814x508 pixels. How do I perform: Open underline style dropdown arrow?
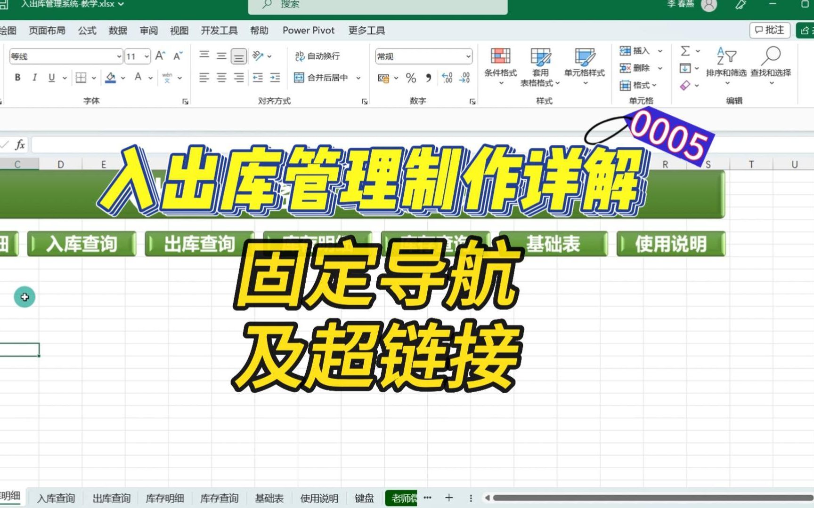(65, 78)
